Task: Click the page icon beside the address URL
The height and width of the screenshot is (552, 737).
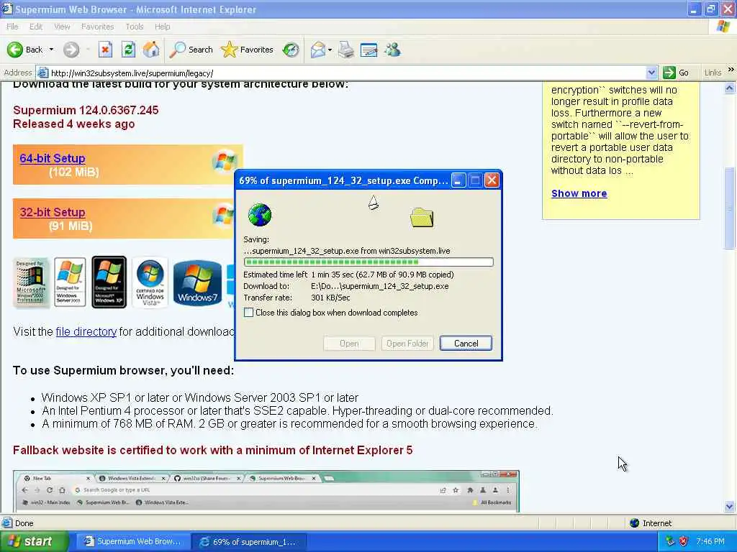Action: coord(42,73)
